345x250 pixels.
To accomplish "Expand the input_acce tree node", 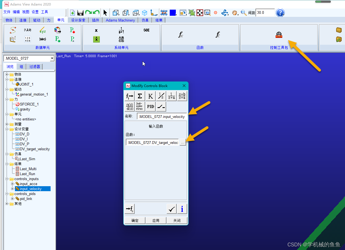I will (x=12, y=184).
